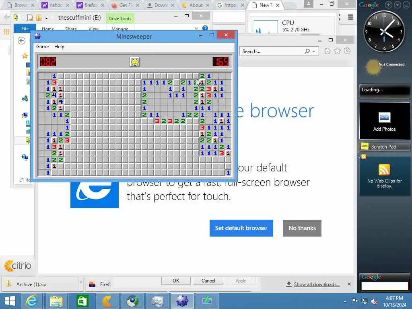
Task: Click the apps grid icon in bookmarks bar
Action: (x=6, y=32)
